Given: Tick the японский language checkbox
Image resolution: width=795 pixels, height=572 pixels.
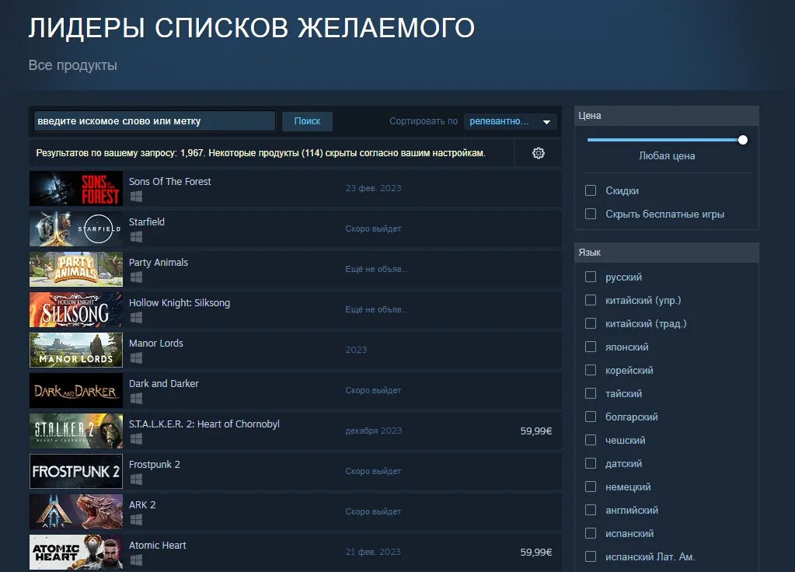Looking at the screenshot, I should [591, 347].
